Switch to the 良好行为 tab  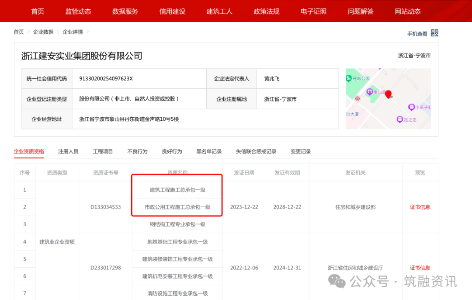pos(172,151)
